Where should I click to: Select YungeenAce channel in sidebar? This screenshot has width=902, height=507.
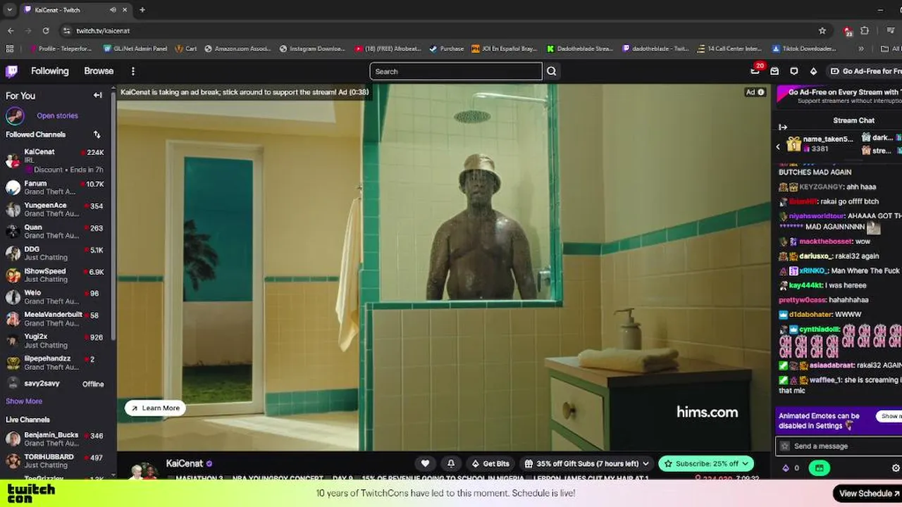click(55, 209)
